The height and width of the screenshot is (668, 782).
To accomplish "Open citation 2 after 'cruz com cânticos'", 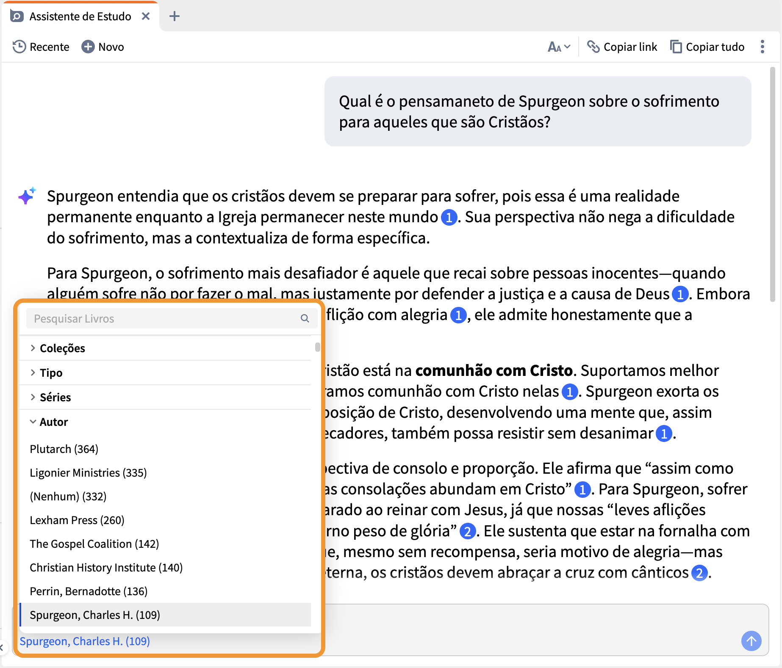I will pos(699,573).
